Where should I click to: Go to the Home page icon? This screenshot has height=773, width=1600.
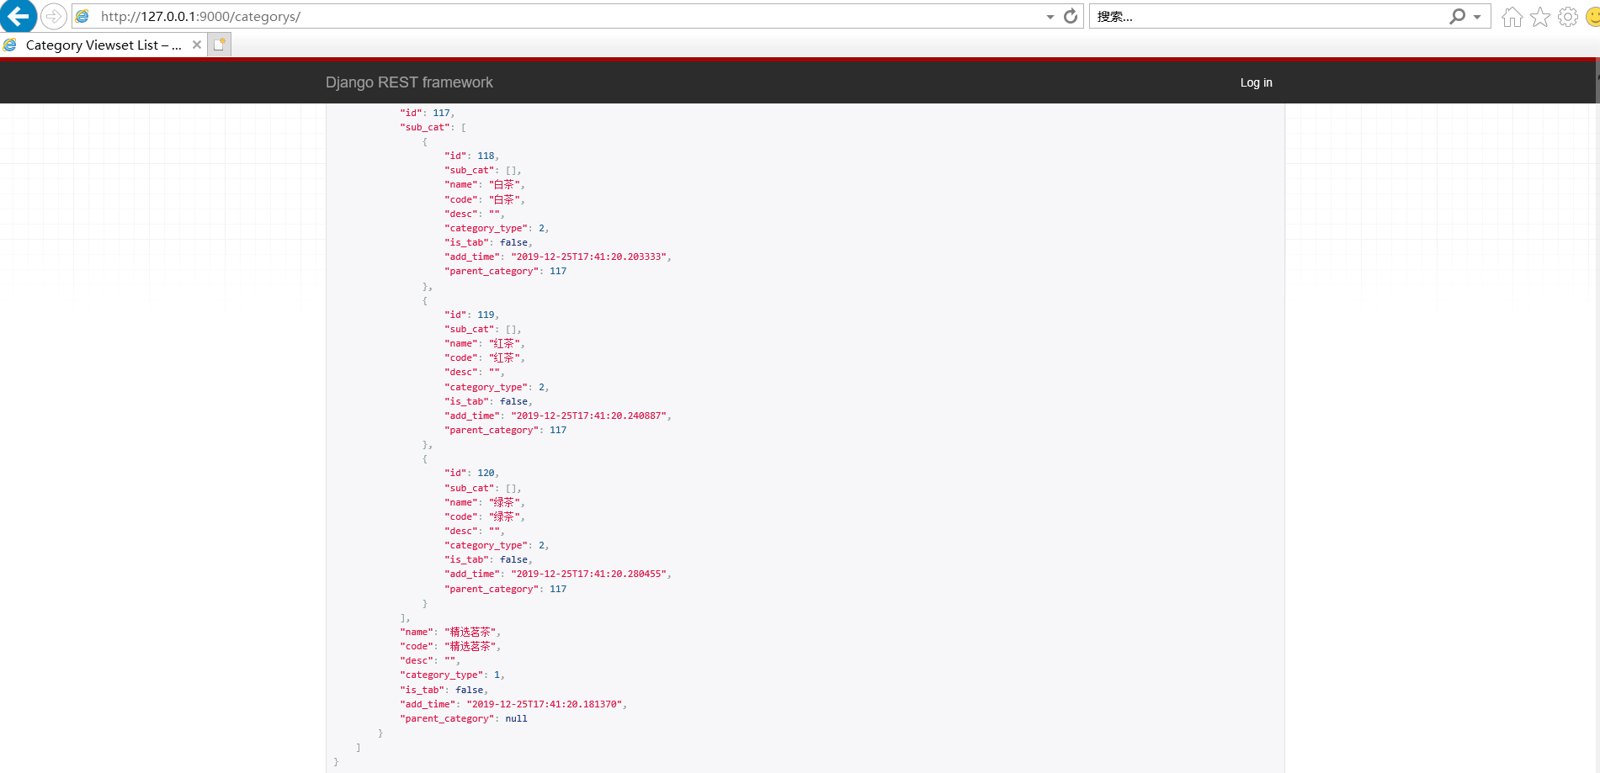click(1512, 17)
